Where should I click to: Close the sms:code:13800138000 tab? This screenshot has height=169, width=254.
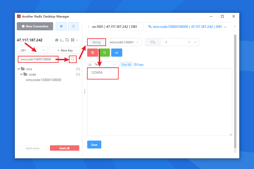225,27
